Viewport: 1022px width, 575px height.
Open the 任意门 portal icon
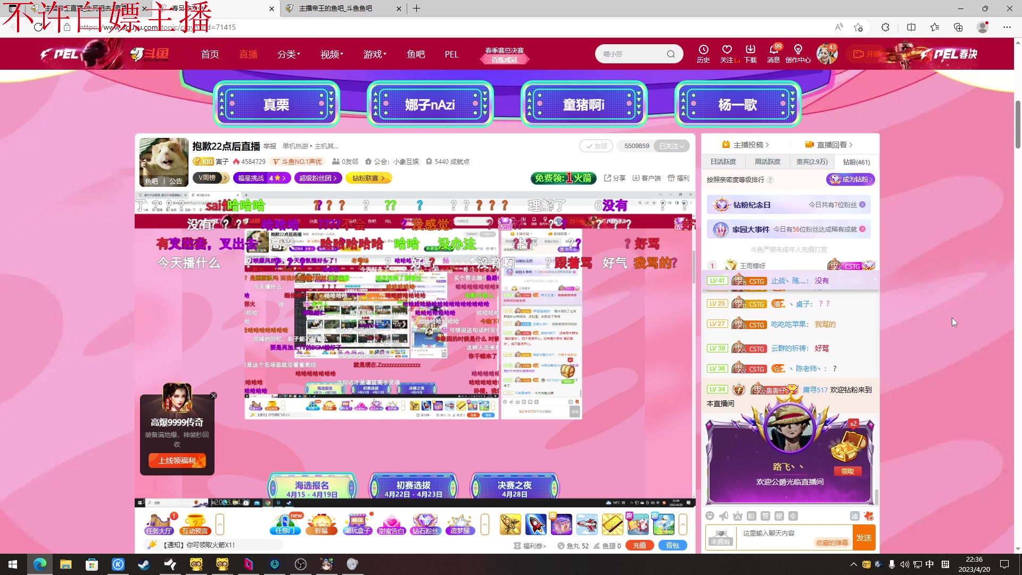285,524
